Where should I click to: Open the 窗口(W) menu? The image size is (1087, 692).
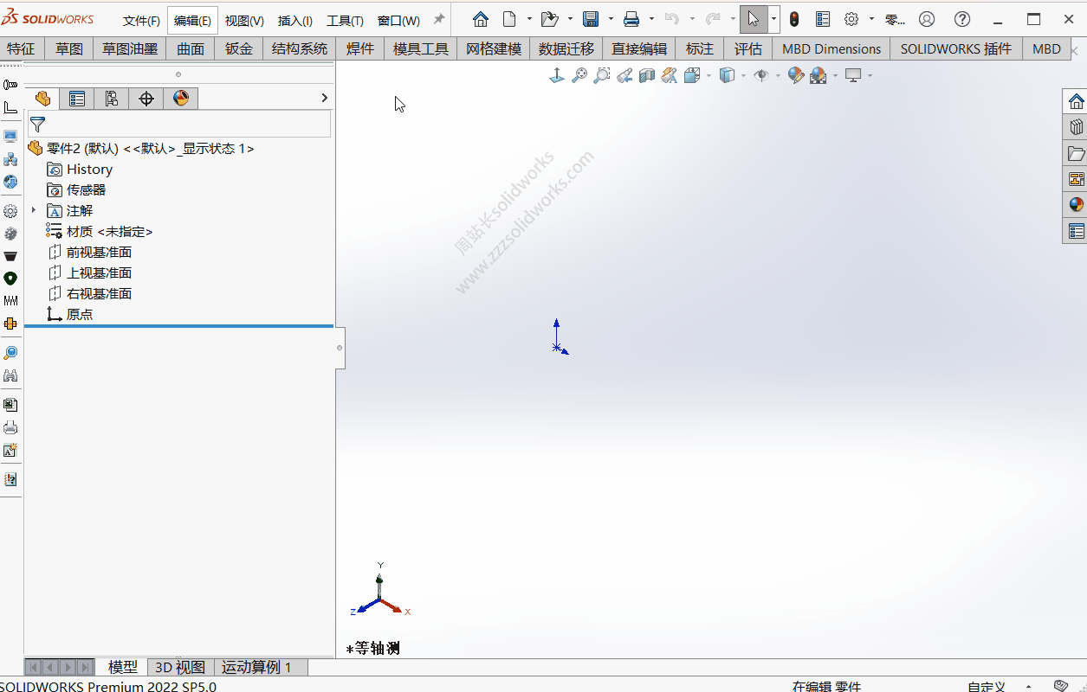[398, 21]
